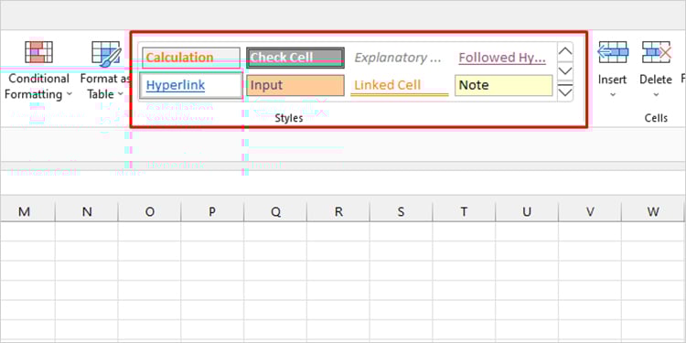Go to previous row of styles gallery
Screen dimensions: 686x343
(x=565, y=51)
